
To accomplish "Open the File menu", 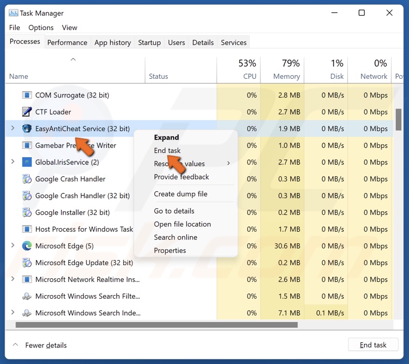I will (x=14, y=27).
